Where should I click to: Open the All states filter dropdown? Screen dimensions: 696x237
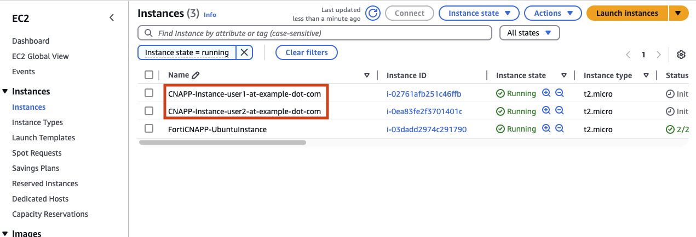[x=530, y=33]
